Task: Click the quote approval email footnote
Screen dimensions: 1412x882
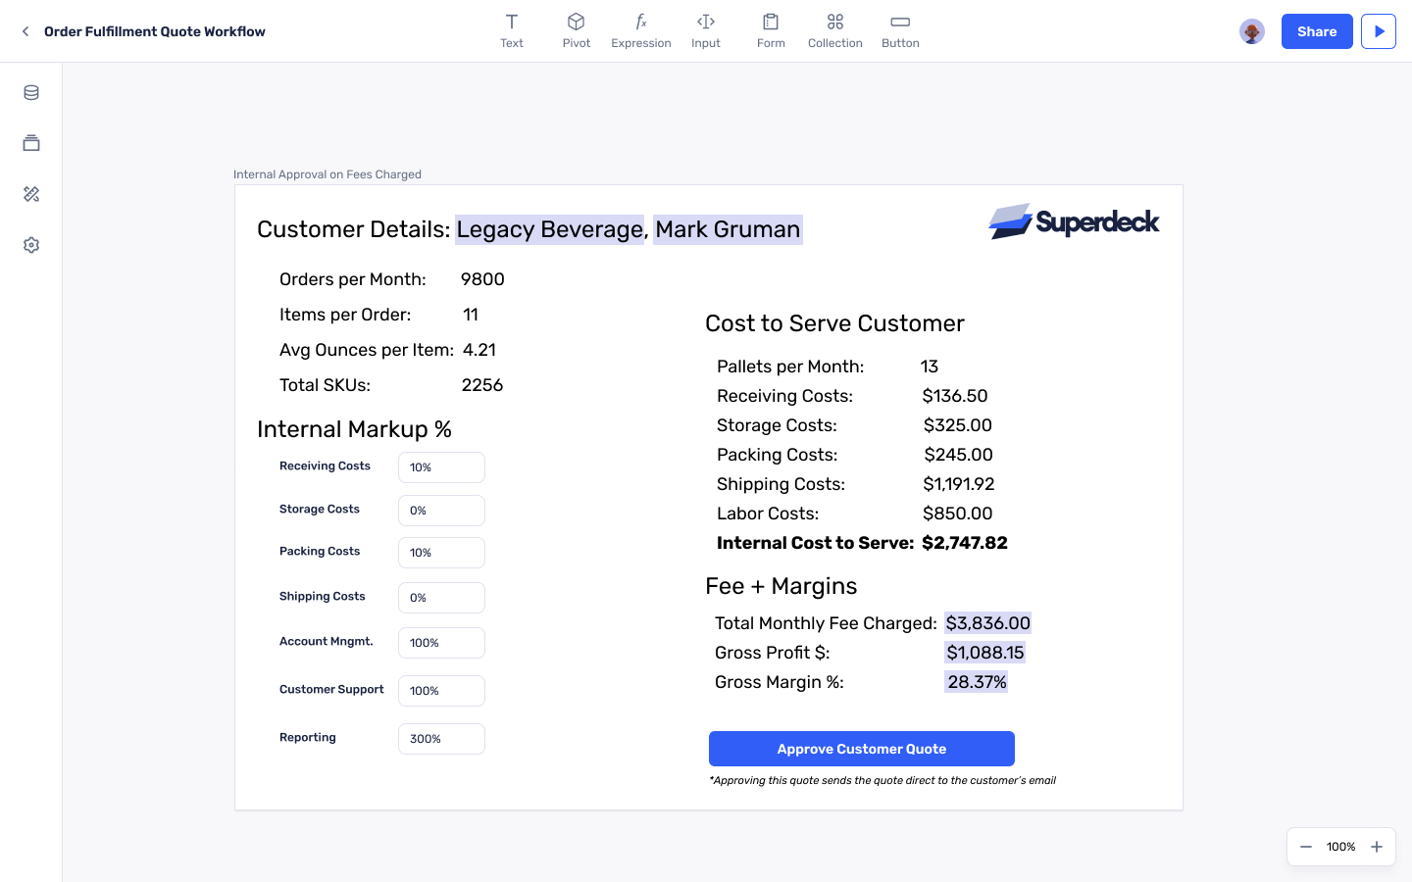Action: (x=882, y=781)
